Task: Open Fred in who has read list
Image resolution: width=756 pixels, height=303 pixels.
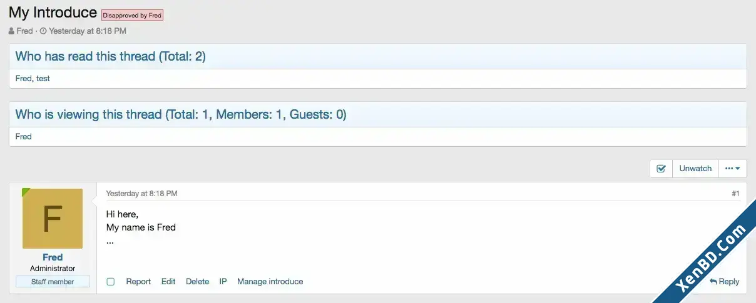Action: pyautogui.click(x=23, y=78)
